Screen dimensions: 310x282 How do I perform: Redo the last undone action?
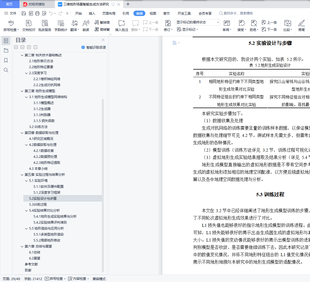click(60, 13)
